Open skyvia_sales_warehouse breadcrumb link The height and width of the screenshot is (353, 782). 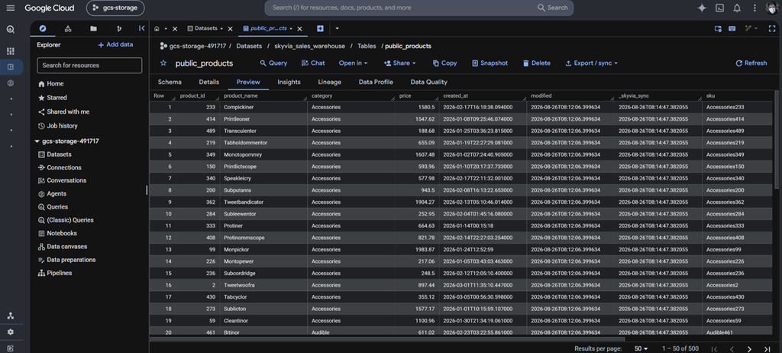point(310,46)
